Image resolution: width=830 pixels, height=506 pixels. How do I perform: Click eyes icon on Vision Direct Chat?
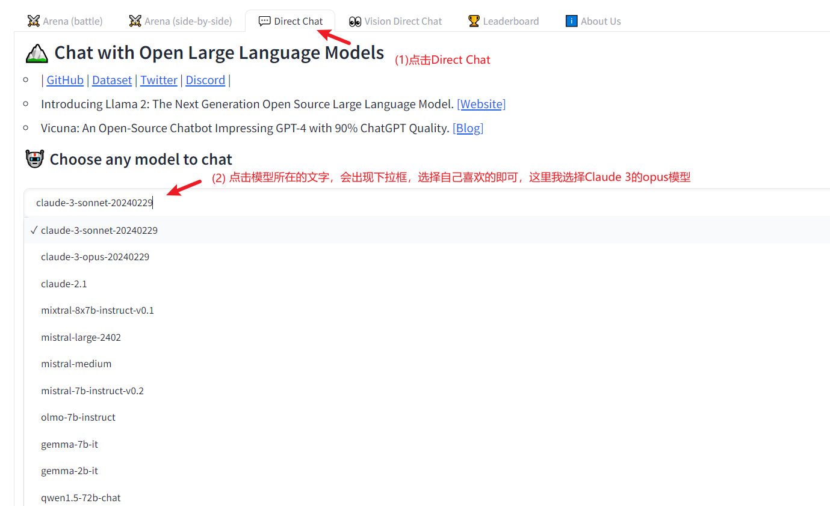coord(355,22)
